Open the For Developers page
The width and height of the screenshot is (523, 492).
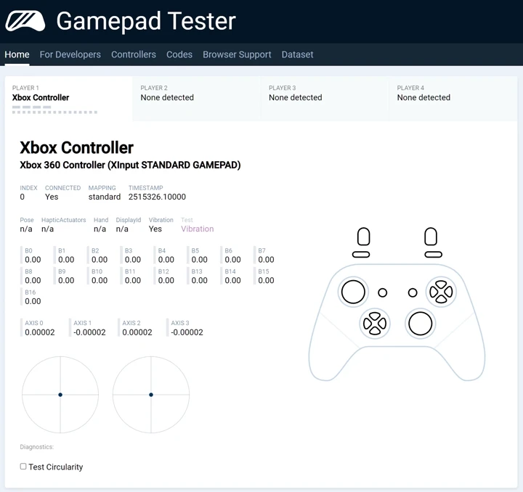pyautogui.click(x=70, y=54)
